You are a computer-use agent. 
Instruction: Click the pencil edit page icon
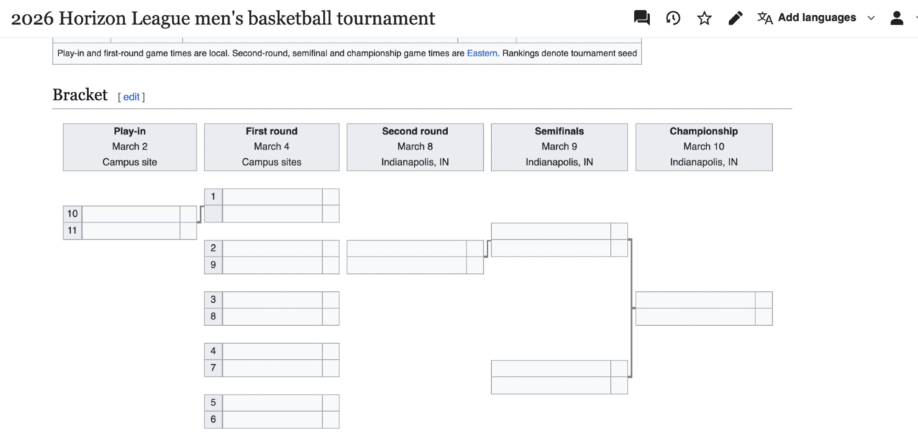(735, 18)
